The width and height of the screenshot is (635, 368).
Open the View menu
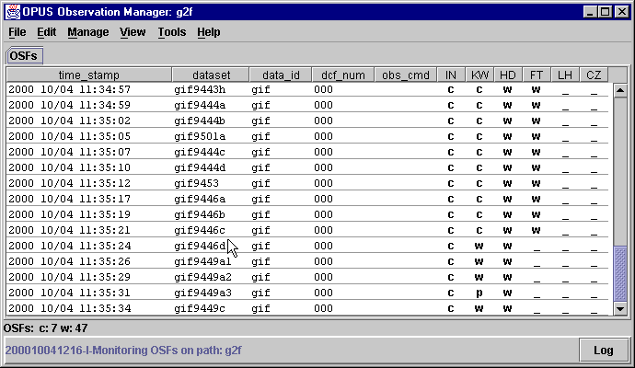[x=133, y=32]
